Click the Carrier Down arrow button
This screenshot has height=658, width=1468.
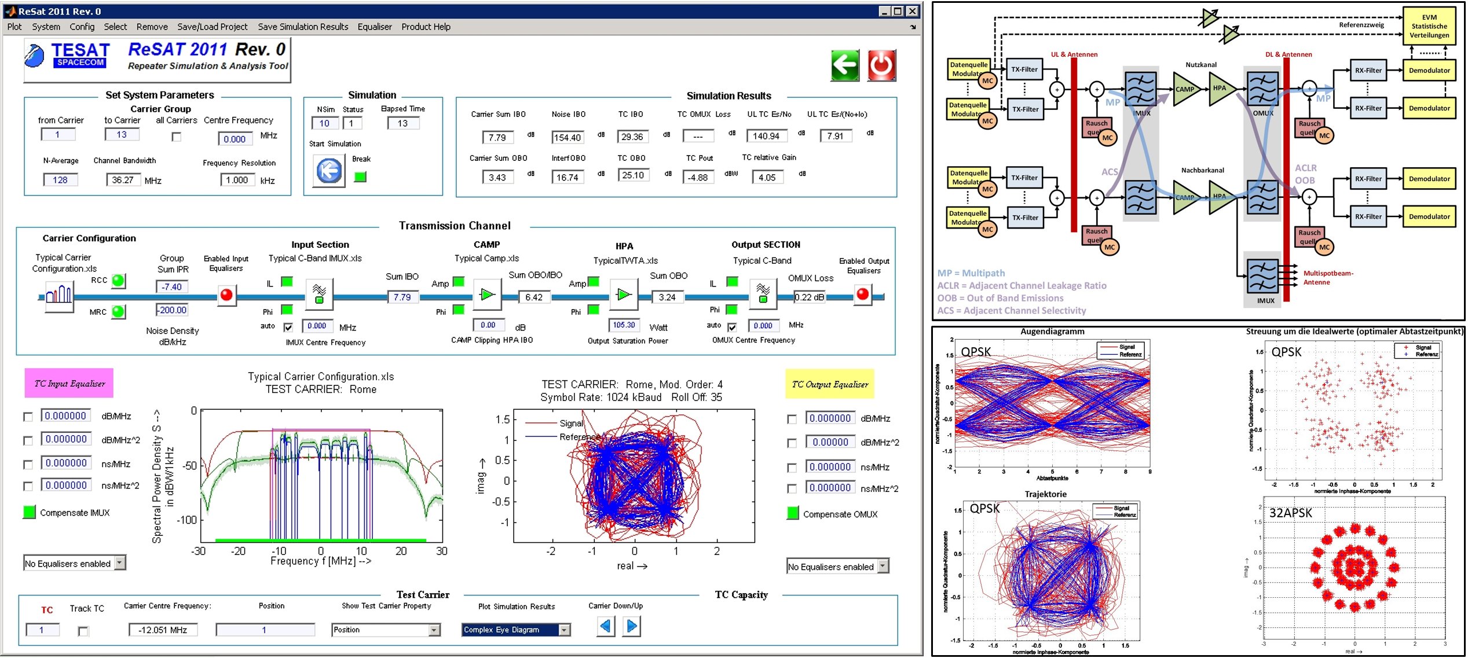606,626
